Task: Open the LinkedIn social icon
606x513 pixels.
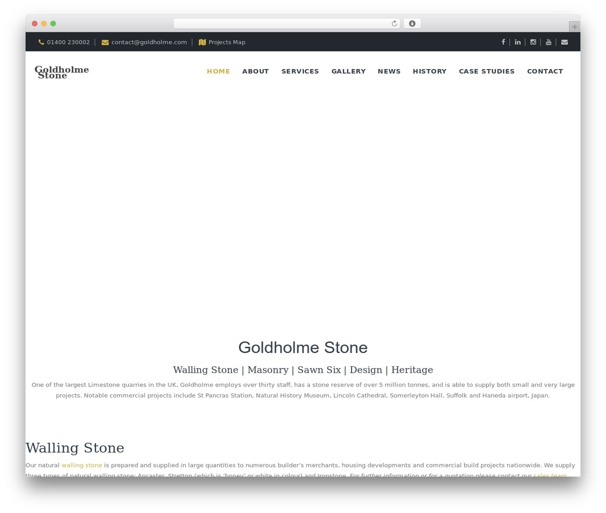Action: click(x=518, y=42)
